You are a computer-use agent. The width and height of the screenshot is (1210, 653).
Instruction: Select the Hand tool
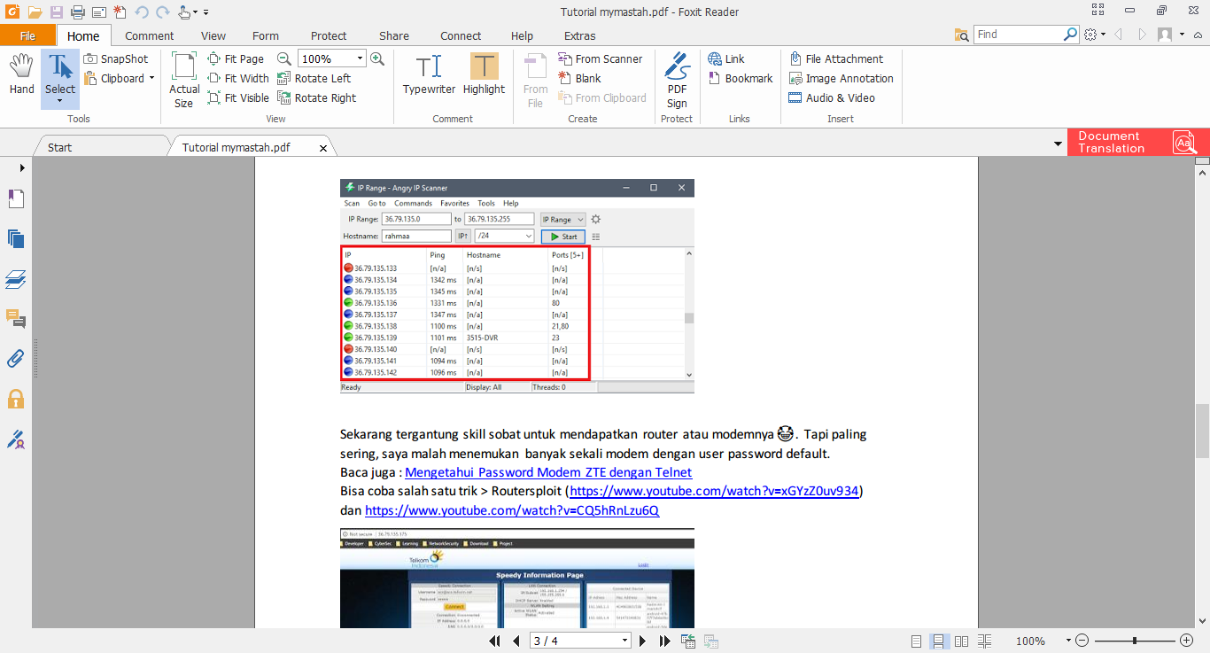point(22,74)
